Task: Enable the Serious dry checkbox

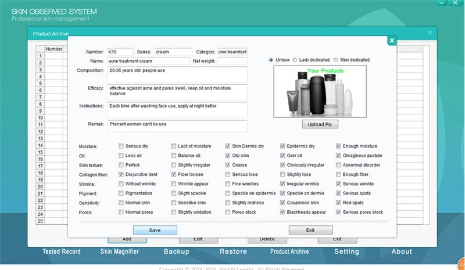Action: pyautogui.click(x=121, y=146)
